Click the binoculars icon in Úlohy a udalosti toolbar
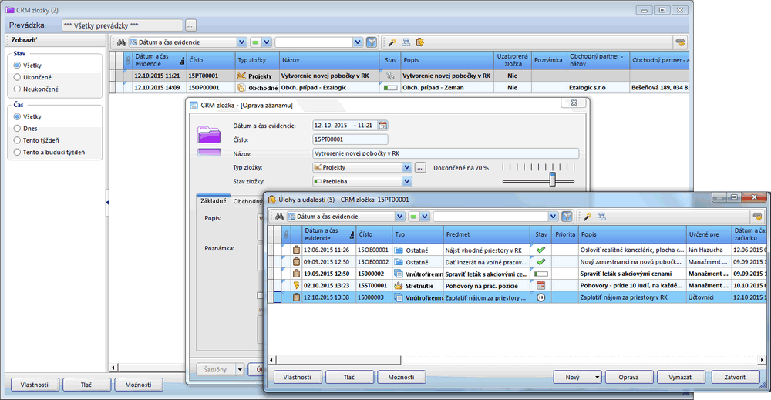Viewport: 771px width, 400px height. click(x=279, y=217)
